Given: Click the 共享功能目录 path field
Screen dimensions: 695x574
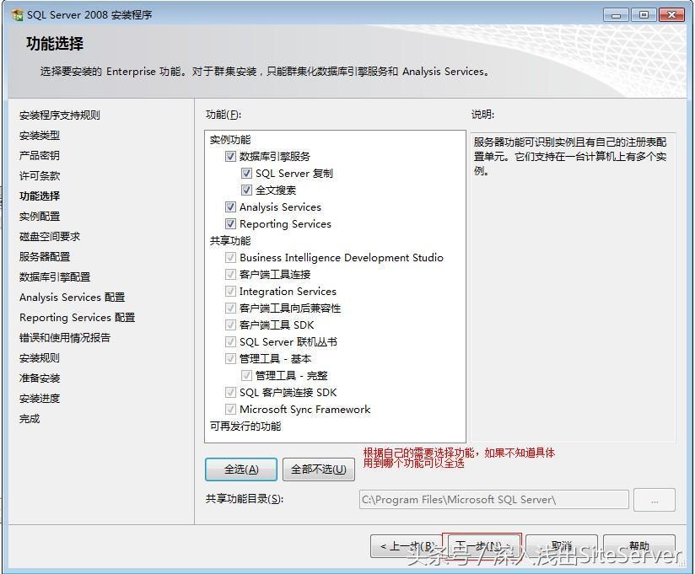Looking at the screenshot, I should pos(493,500).
